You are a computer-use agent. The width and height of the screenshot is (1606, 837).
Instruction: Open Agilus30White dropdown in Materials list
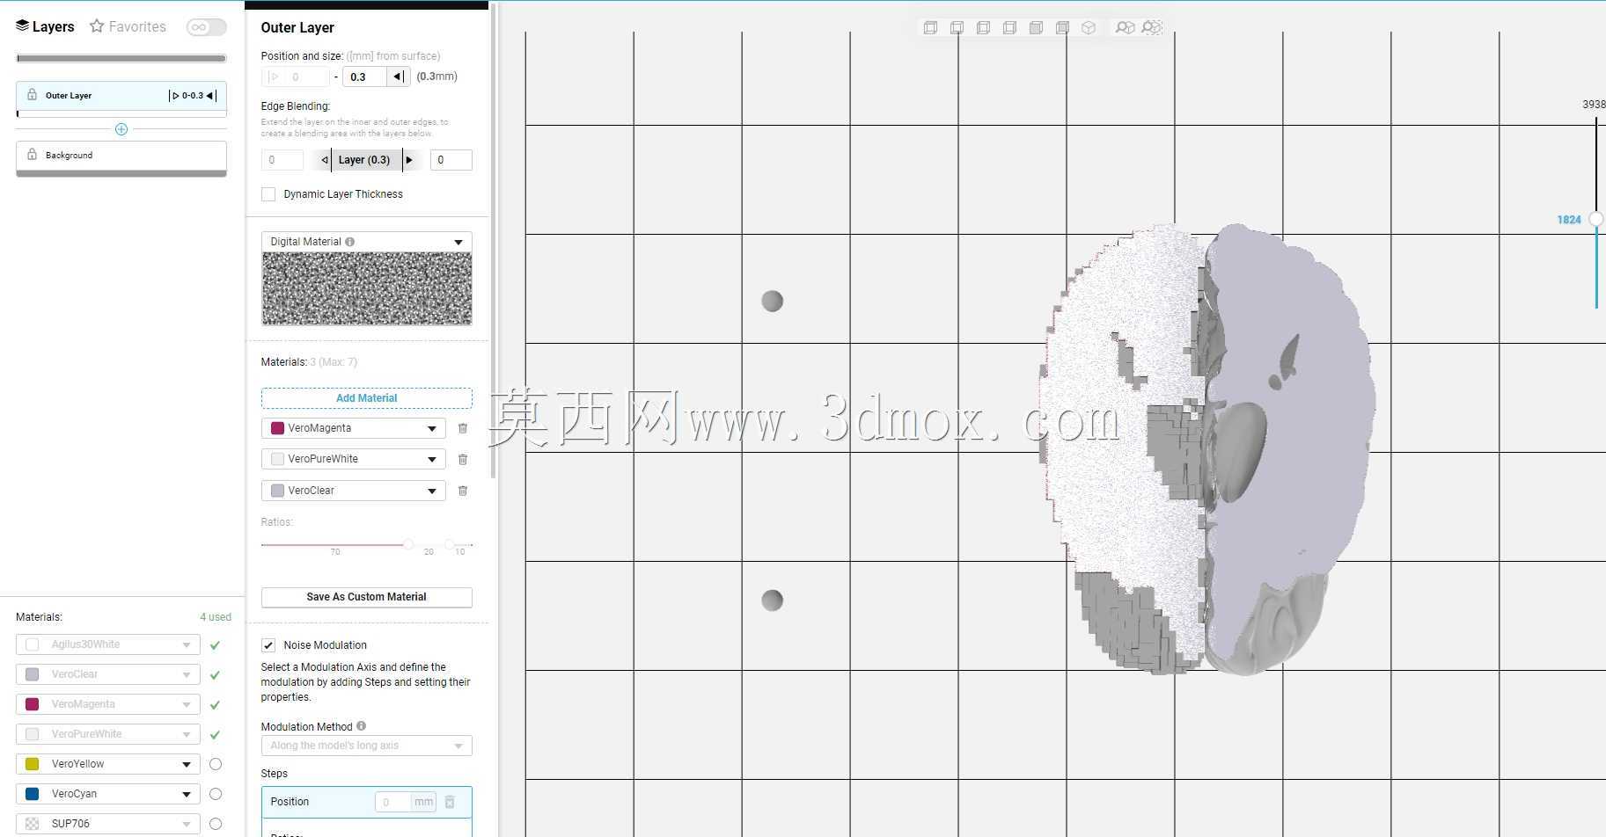[107, 644]
